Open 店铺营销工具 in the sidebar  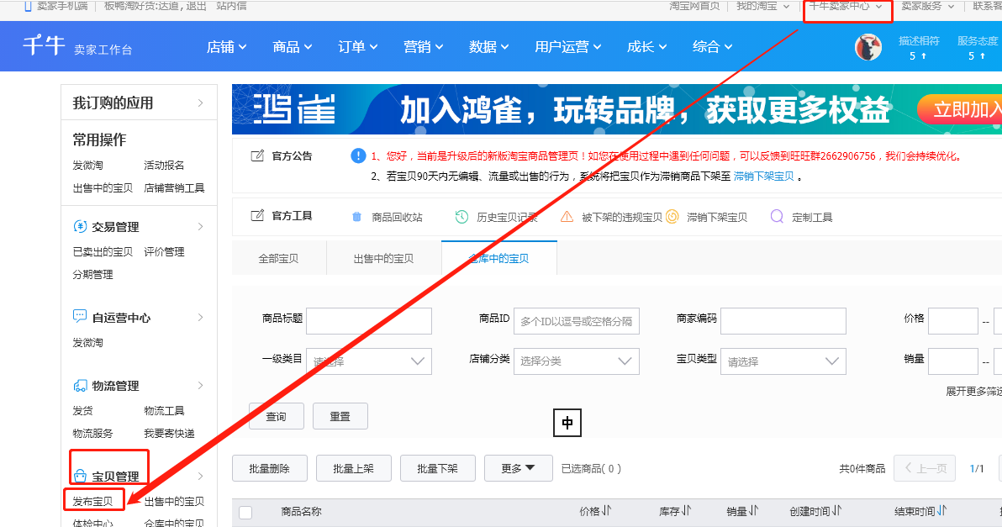(x=175, y=187)
